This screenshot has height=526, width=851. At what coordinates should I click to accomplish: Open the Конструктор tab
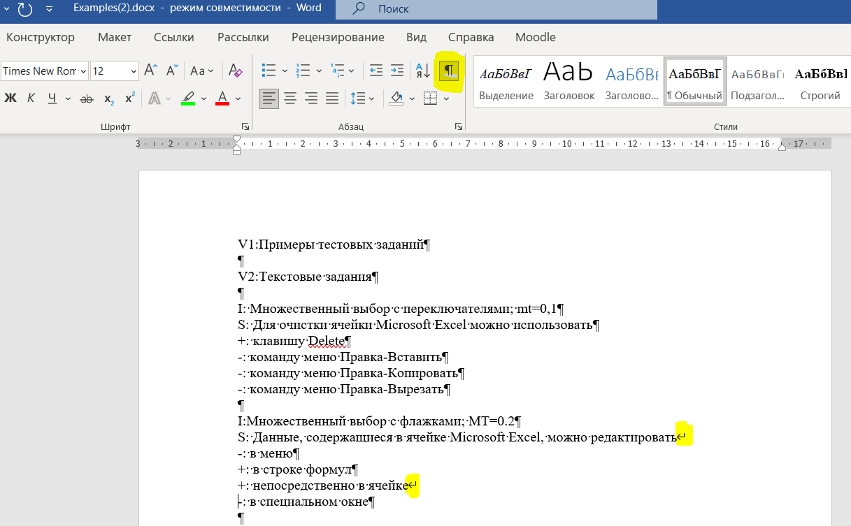pos(40,37)
